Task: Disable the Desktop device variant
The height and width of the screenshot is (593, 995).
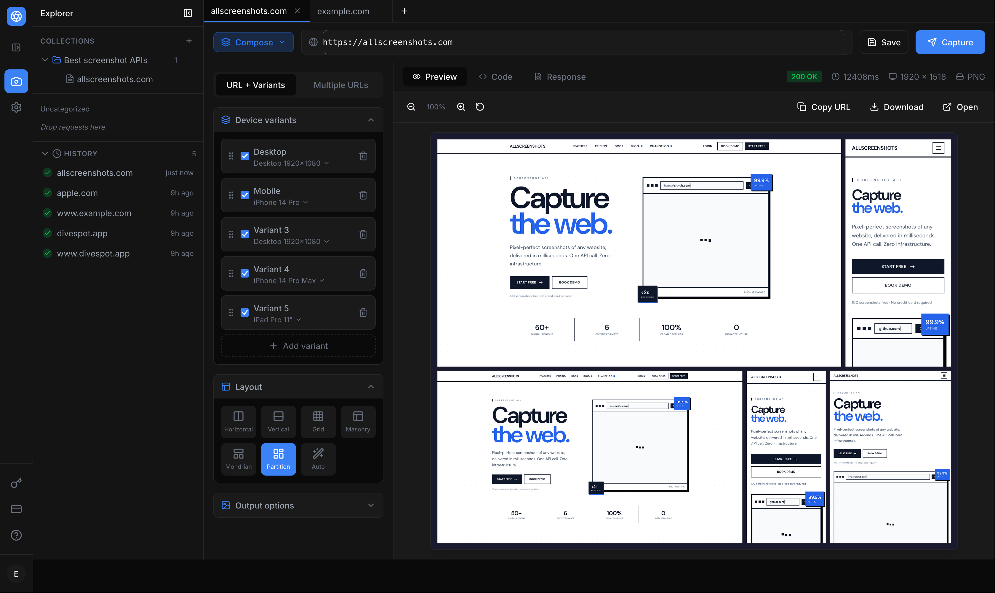Action: (x=244, y=156)
